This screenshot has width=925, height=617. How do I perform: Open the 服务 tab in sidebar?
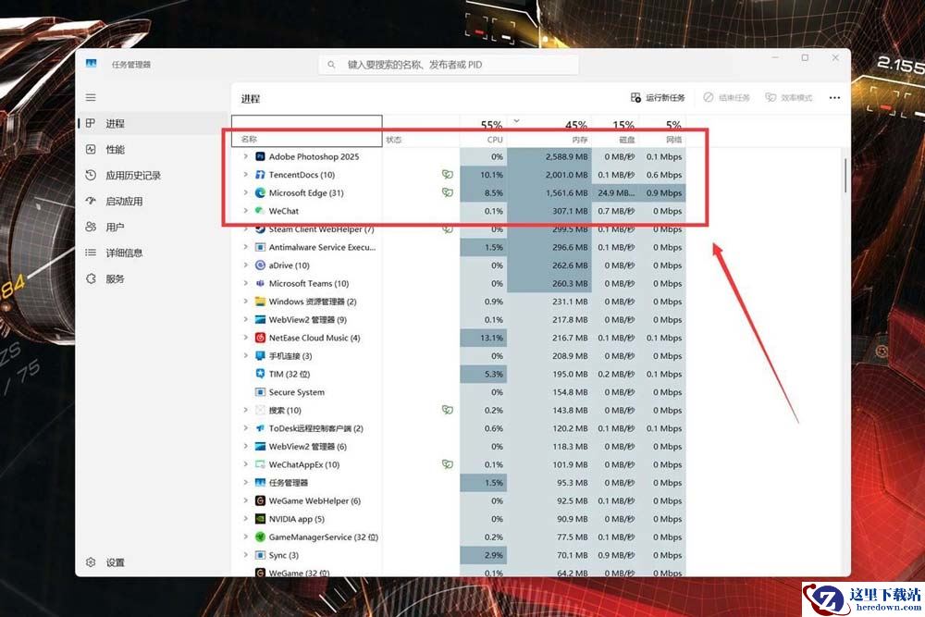click(x=153, y=278)
